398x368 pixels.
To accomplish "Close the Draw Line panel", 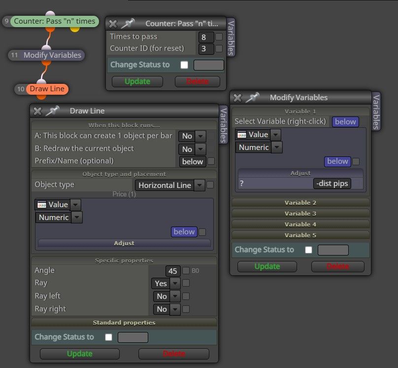I will point(37,111).
